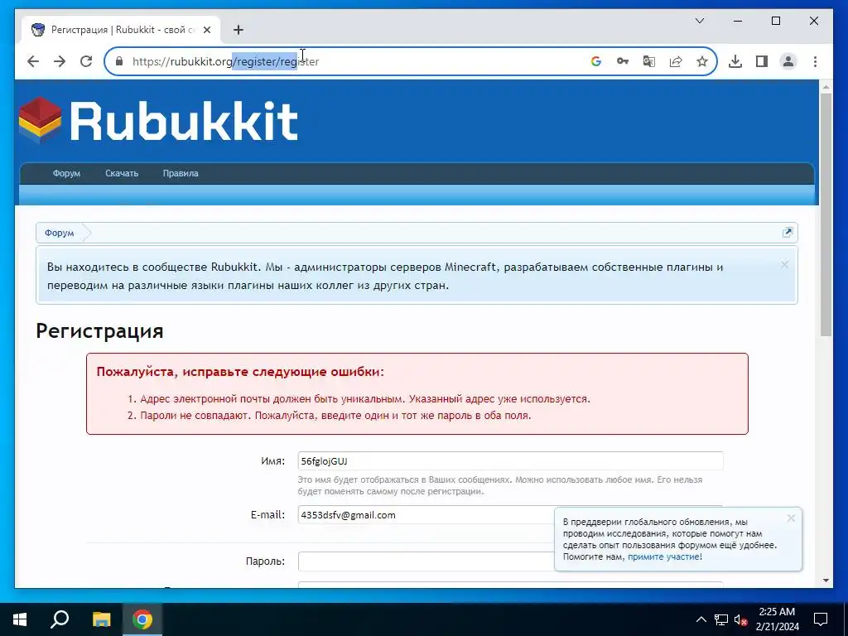View site info via lock icon
This screenshot has height=636, width=848.
point(119,61)
